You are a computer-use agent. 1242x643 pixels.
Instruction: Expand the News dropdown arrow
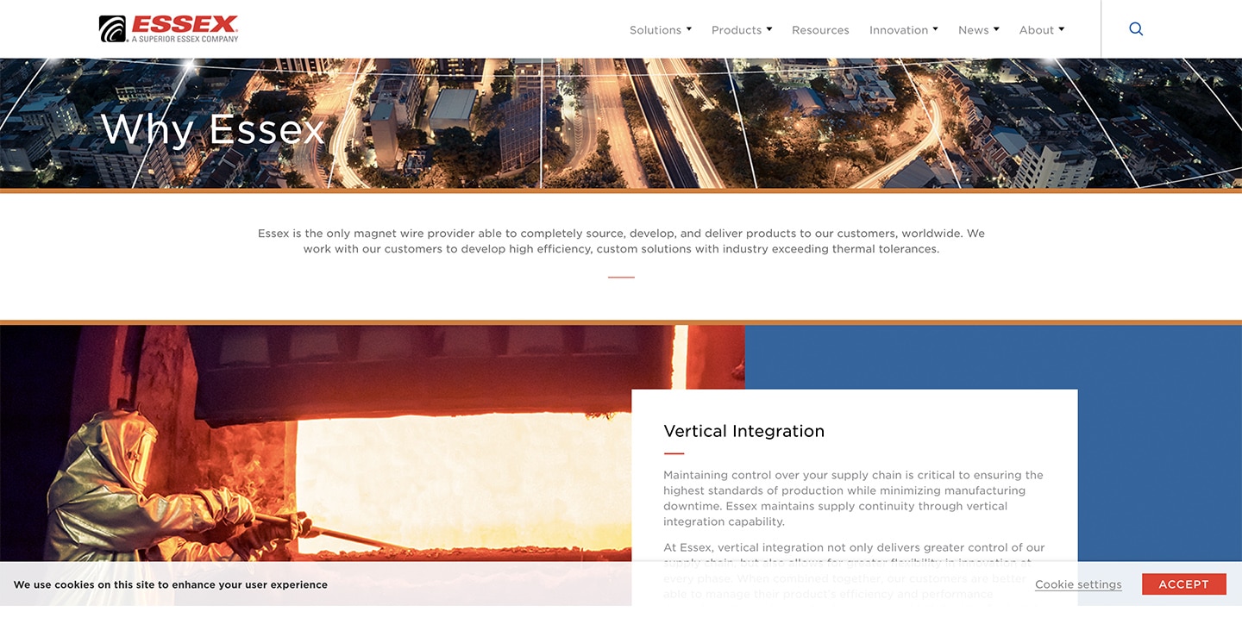coord(996,29)
